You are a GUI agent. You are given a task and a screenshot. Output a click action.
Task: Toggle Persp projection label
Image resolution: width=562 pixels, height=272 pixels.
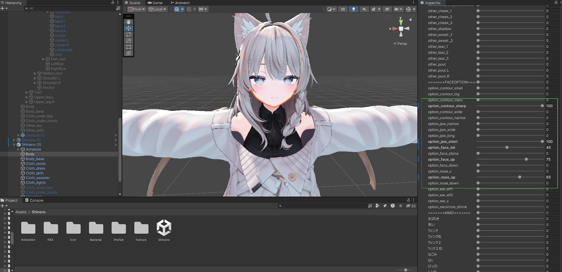click(400, 44)
